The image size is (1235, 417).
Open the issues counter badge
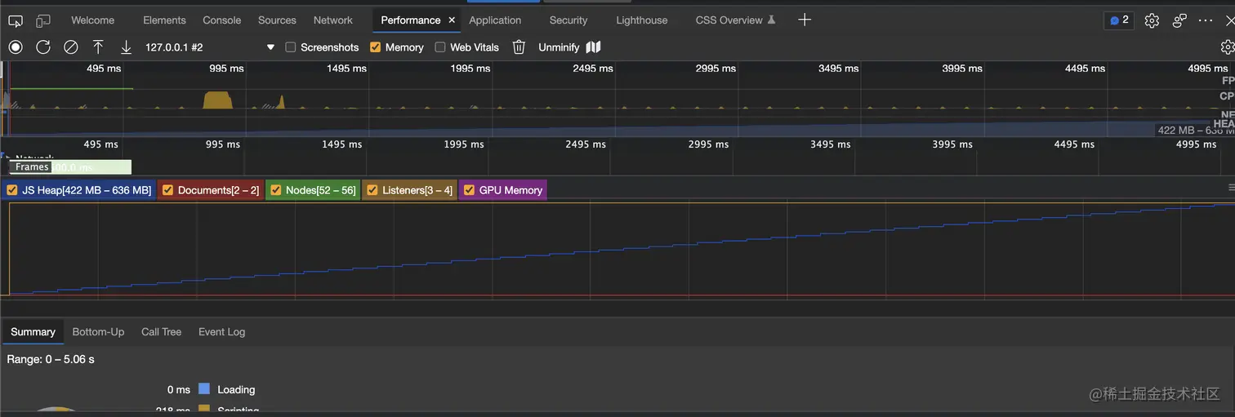tap(1118, 20)
